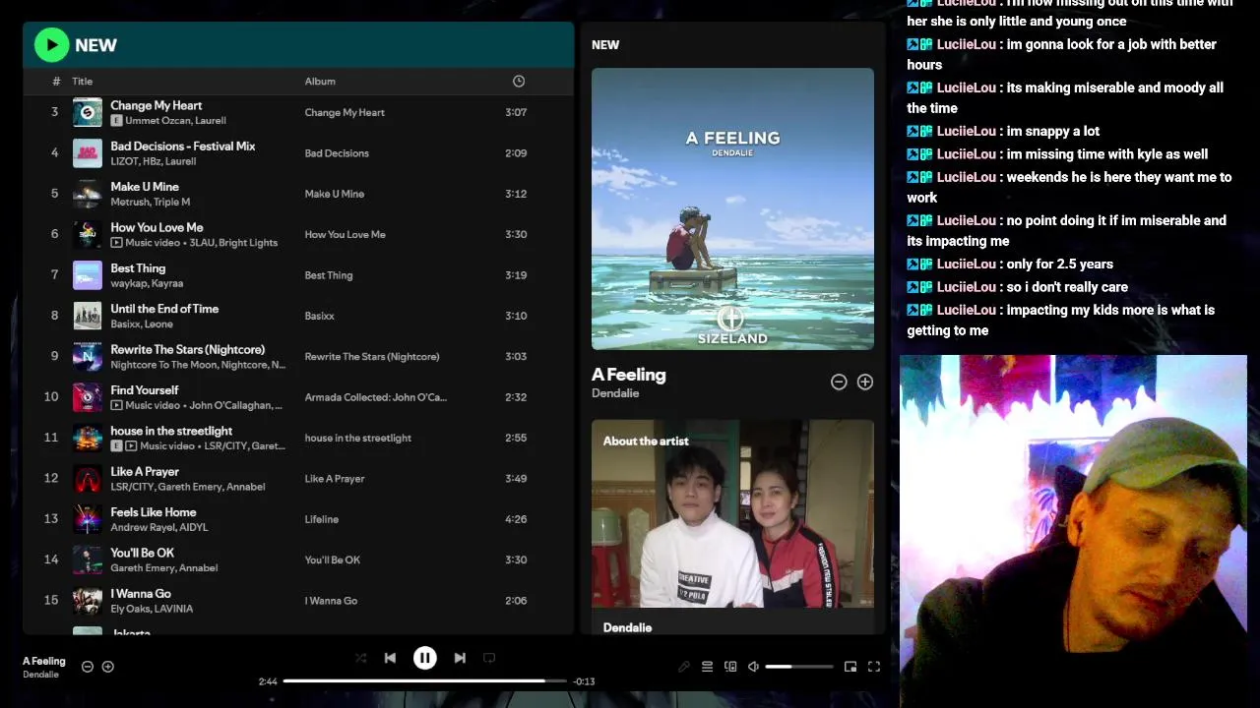1260x708 pixels.
Task: Click Change My Heart cover thumbnail
Action: (x=88, y=112)
